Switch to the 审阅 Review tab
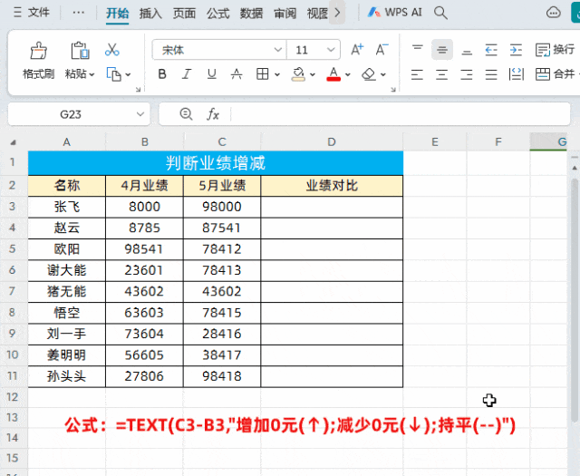 pyautogui.click(x=285, y=14)
